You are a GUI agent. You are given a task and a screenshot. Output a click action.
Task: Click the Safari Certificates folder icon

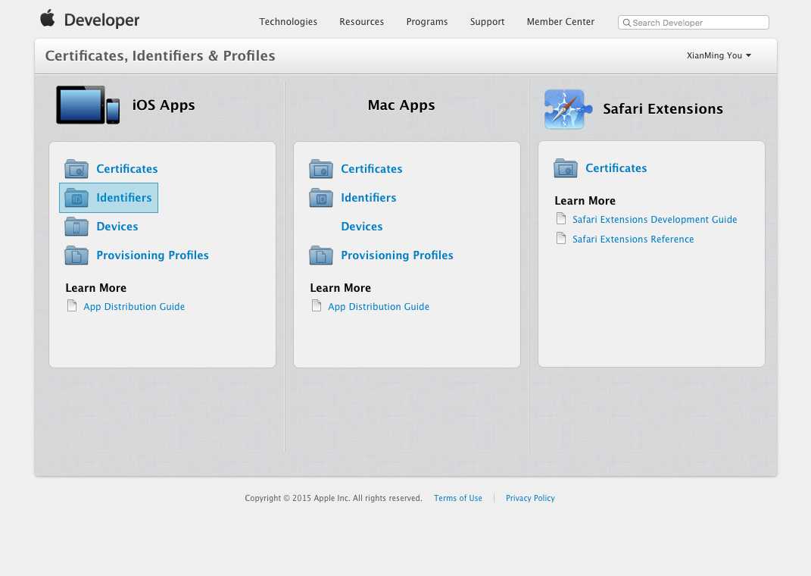pos(566,168)
